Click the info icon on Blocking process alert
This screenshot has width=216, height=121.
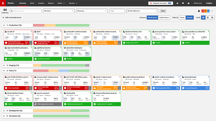(x=154, y=88)
